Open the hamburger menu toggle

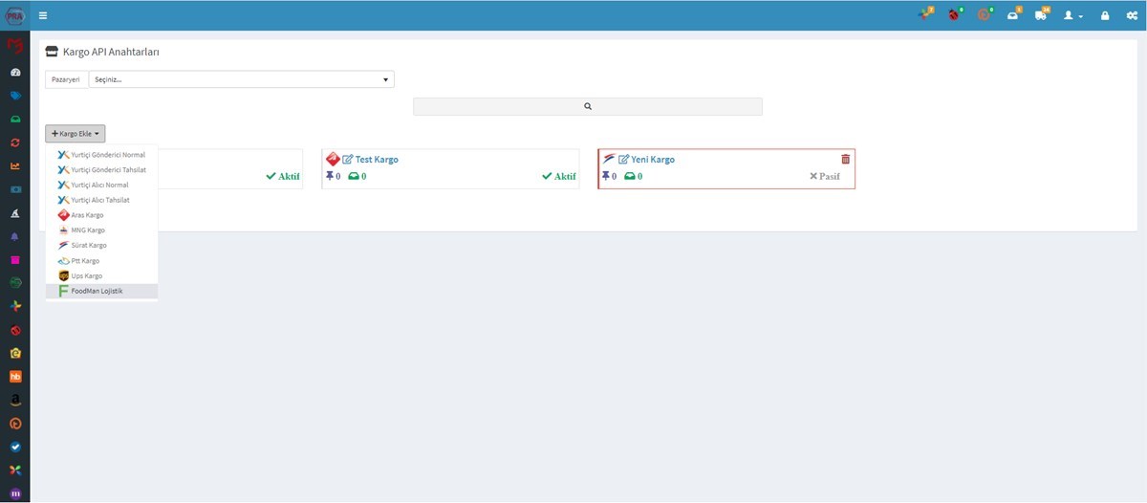coord(43,15)
